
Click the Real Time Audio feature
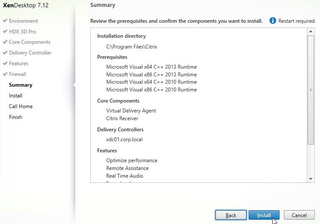point(125,176)
